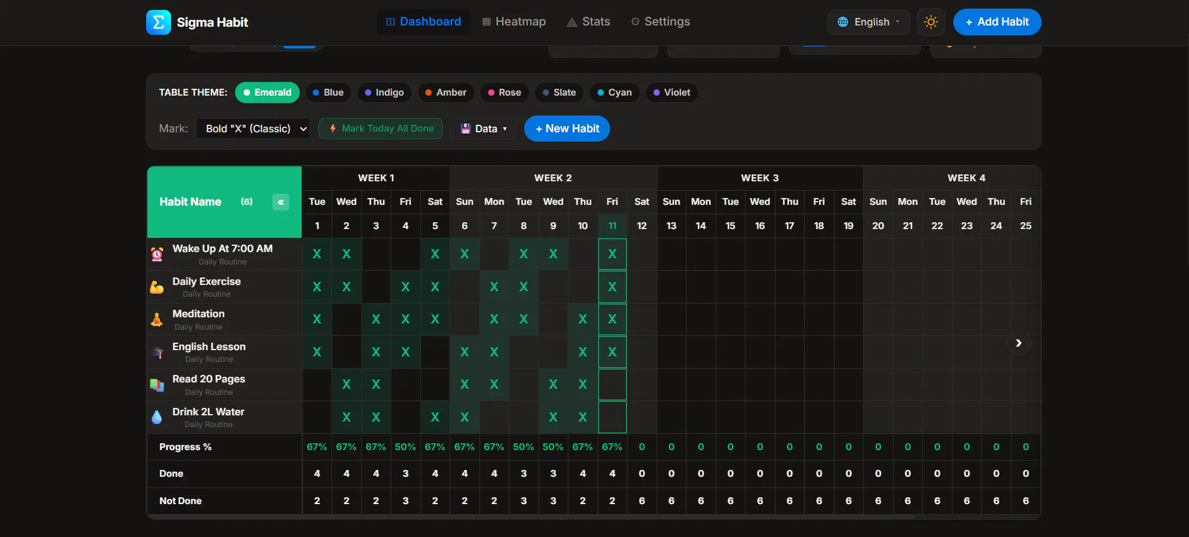Select Indigo table theme
This screenshot has width=1189, height=537.
click(384, 93)
